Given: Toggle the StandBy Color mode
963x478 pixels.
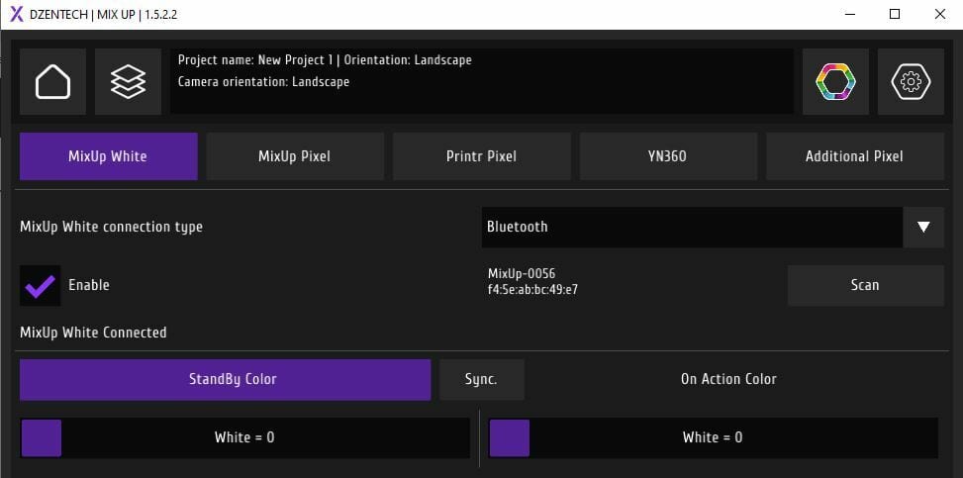Looking at the screenshot, I should (x=226, y=380).
